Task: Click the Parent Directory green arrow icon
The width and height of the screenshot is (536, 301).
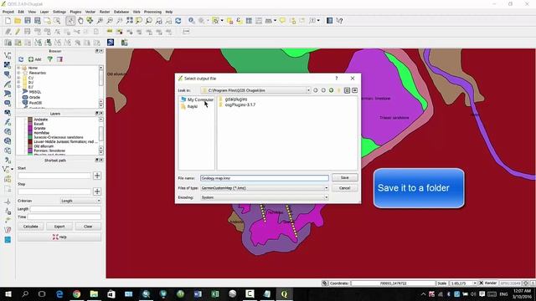Action: click(x=332, y=90)
